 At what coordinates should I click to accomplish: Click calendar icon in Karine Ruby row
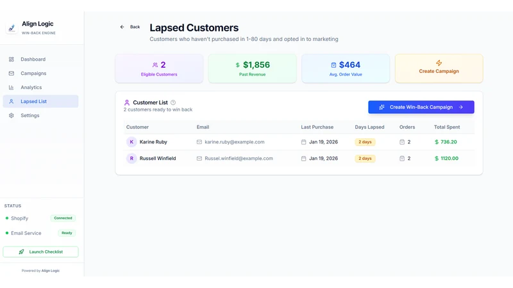[303, 142]
